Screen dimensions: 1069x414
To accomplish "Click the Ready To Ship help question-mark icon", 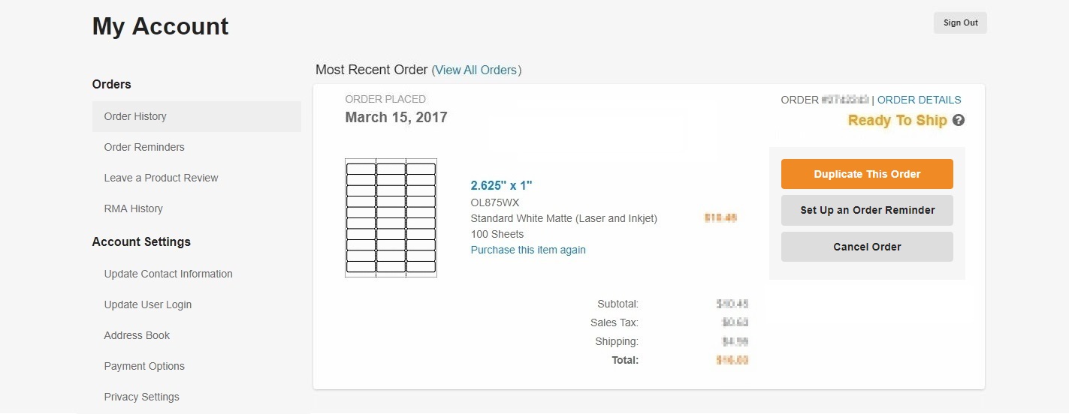I will coord(959,121).
